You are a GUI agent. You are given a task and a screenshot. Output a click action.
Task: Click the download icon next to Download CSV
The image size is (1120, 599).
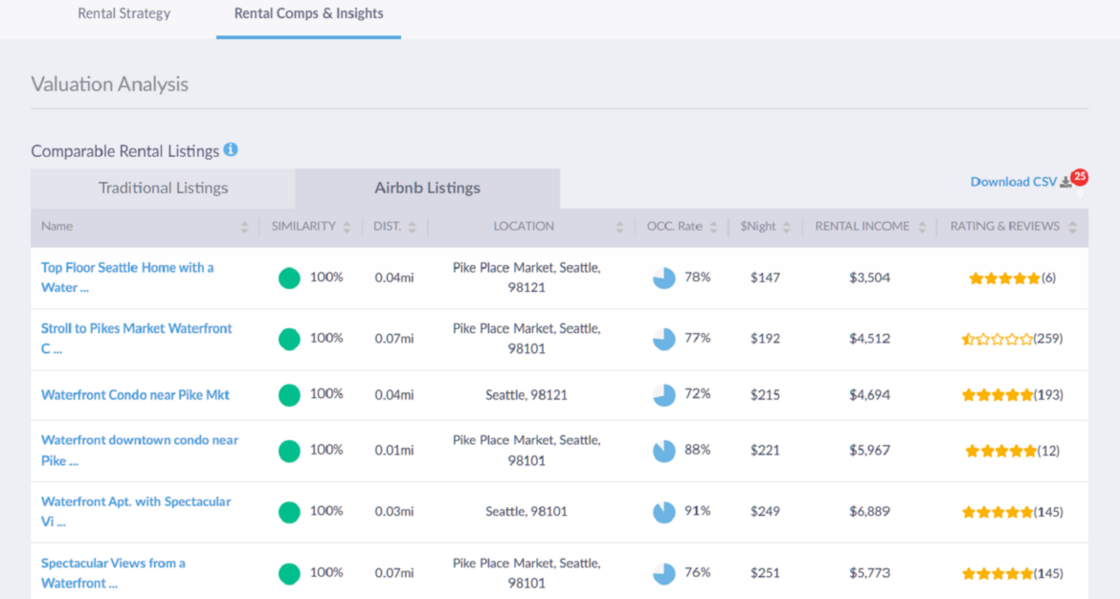tap(1065, 181)
